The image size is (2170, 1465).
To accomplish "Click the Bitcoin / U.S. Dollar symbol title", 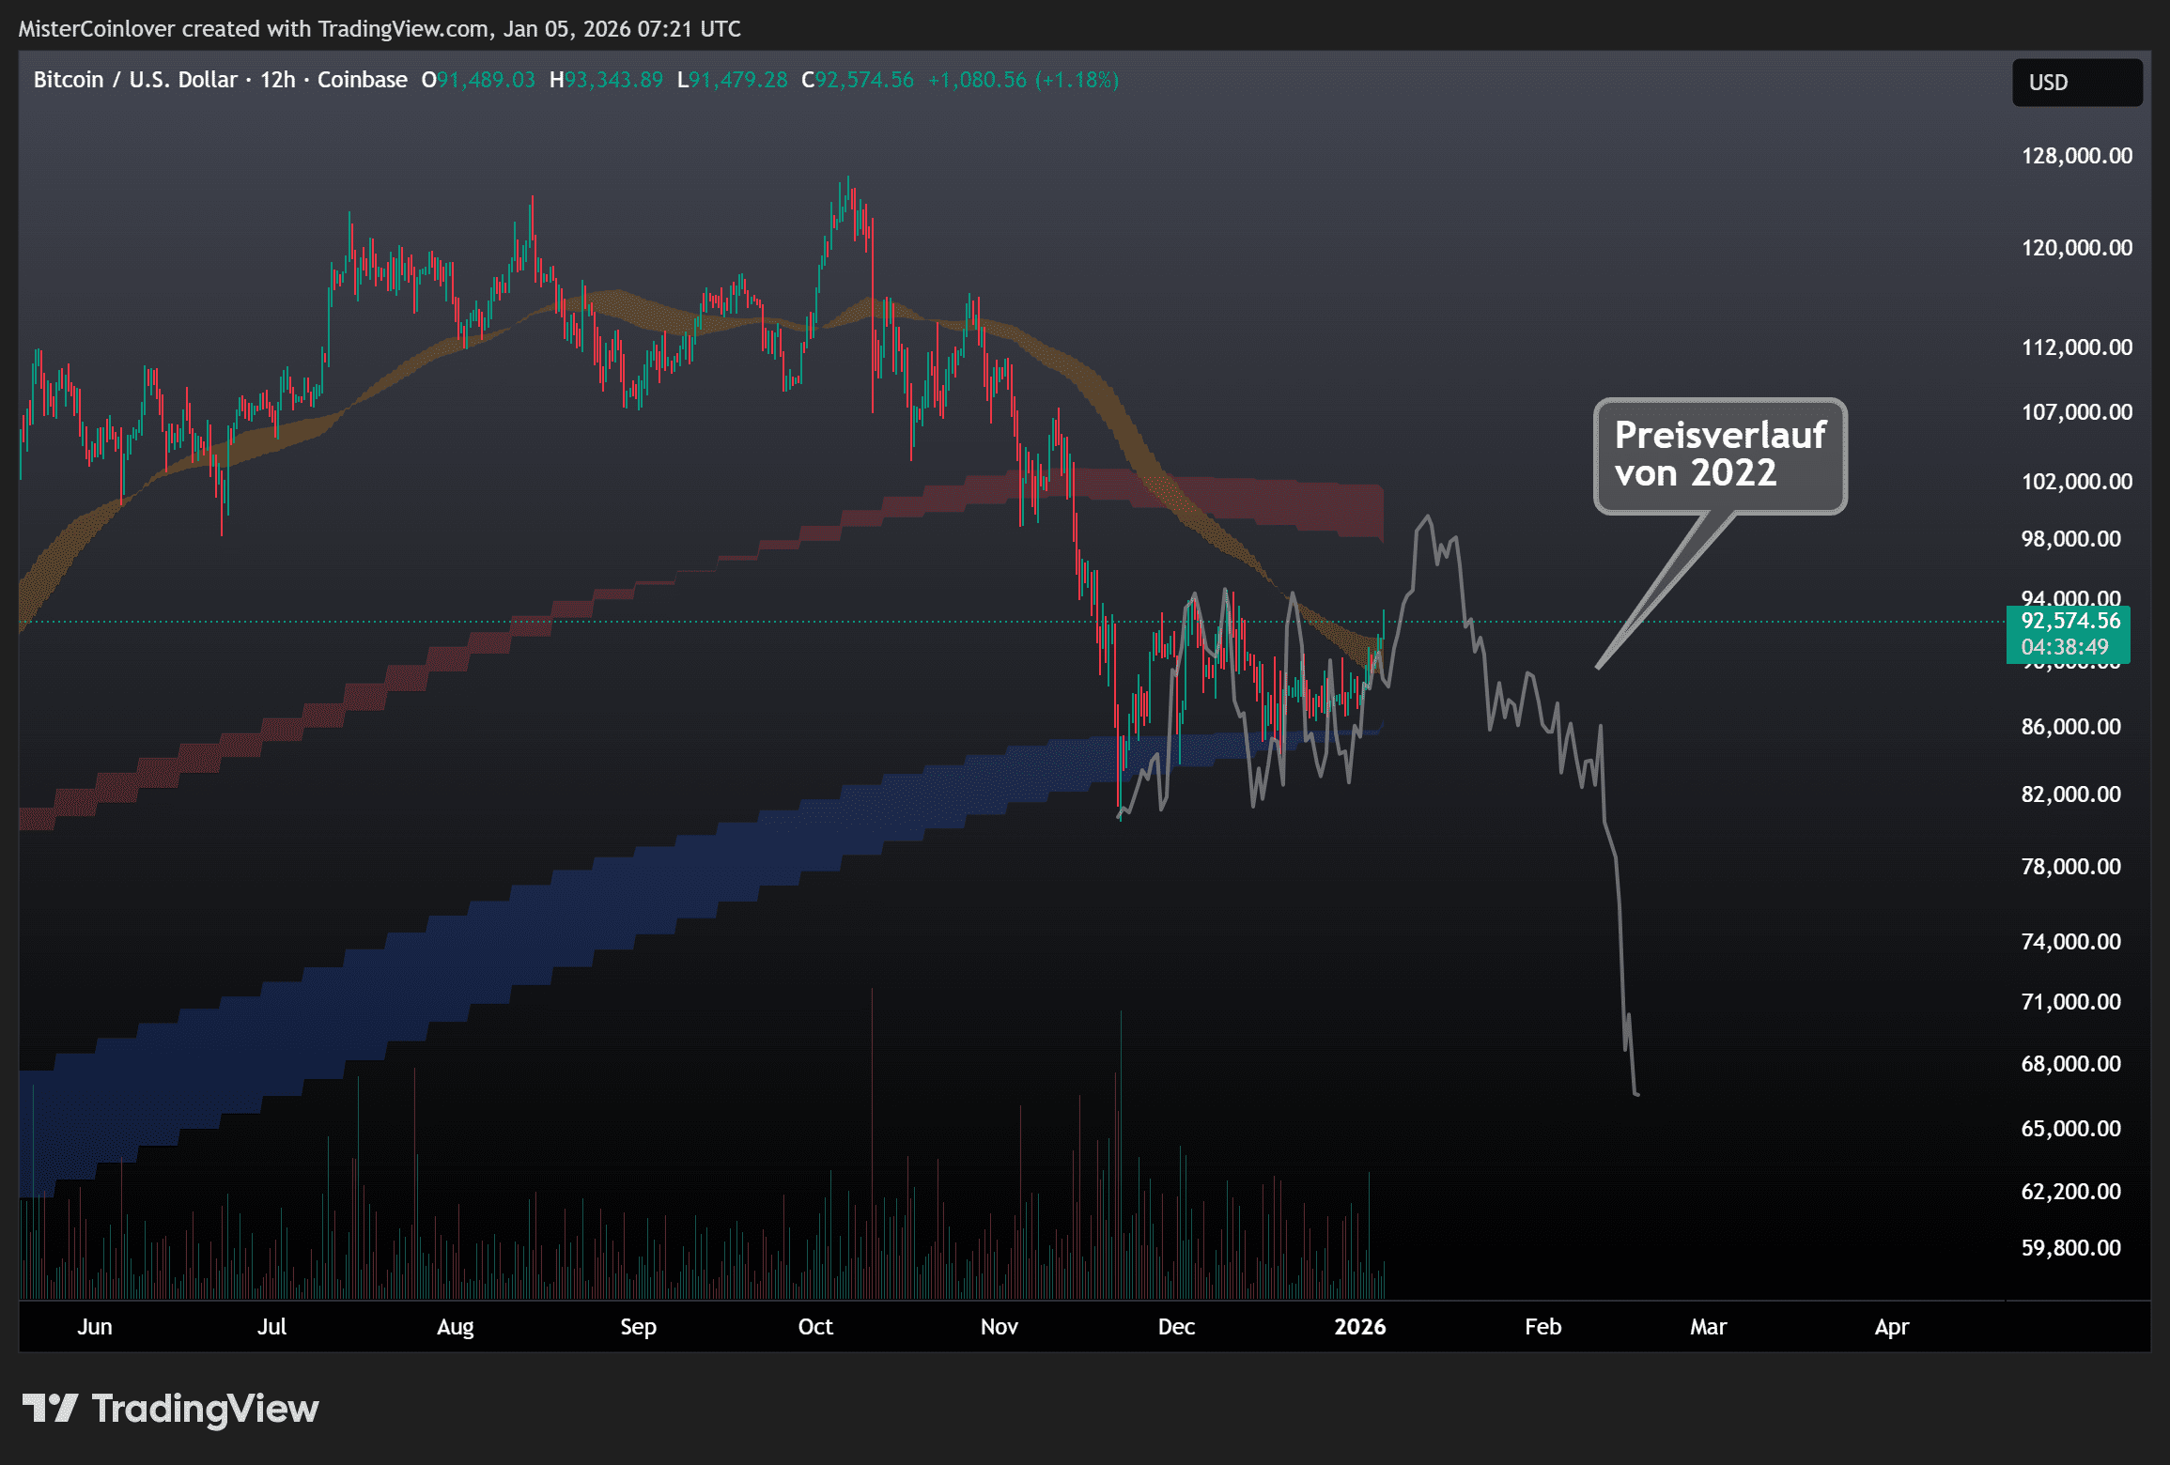I will (x=135, y=80).
